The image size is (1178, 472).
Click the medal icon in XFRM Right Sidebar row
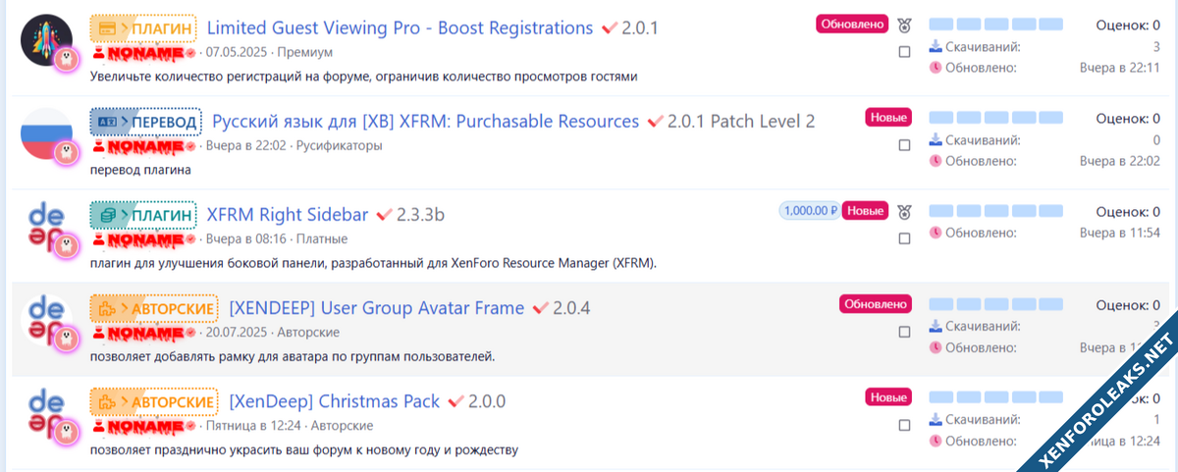(904, 211)
